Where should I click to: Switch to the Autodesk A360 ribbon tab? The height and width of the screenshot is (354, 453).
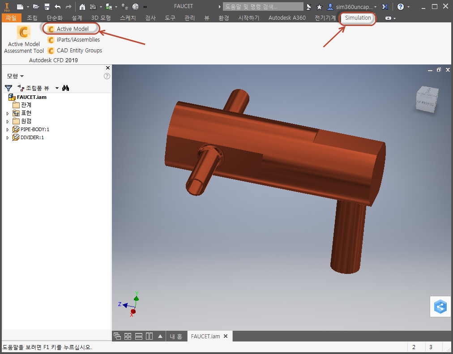[x=287, y=18]
